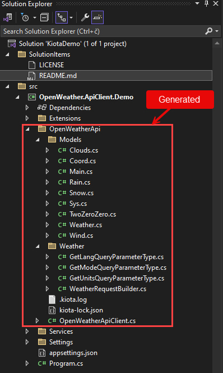Click the Wind.cs C# icon
The width and height of the screenshot is (223, 373).
(x=62, y=236)
